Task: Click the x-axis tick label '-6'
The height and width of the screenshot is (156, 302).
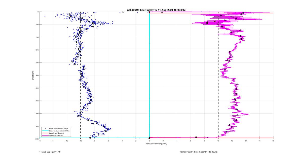Action: click(108, 141)
